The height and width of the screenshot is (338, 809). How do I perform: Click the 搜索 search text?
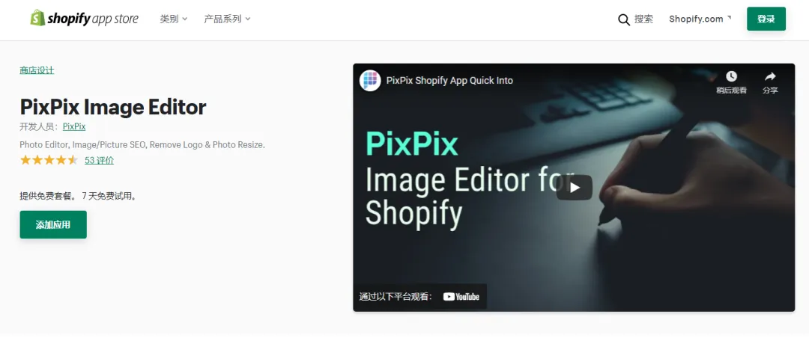[643, 19]
